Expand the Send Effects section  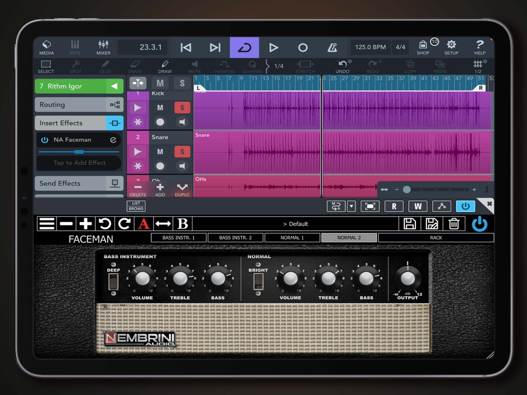click(x=79, y=183)
